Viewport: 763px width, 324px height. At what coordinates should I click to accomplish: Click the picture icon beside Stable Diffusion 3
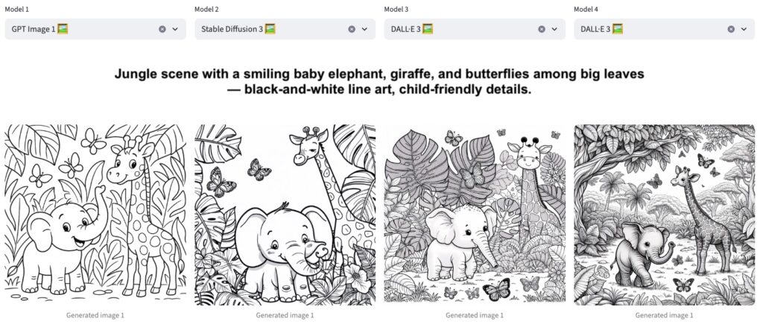[270, 29]
